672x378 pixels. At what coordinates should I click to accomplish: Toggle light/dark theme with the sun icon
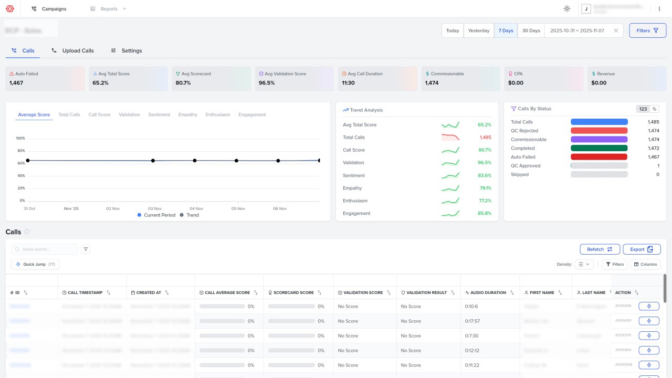(567, 9)
